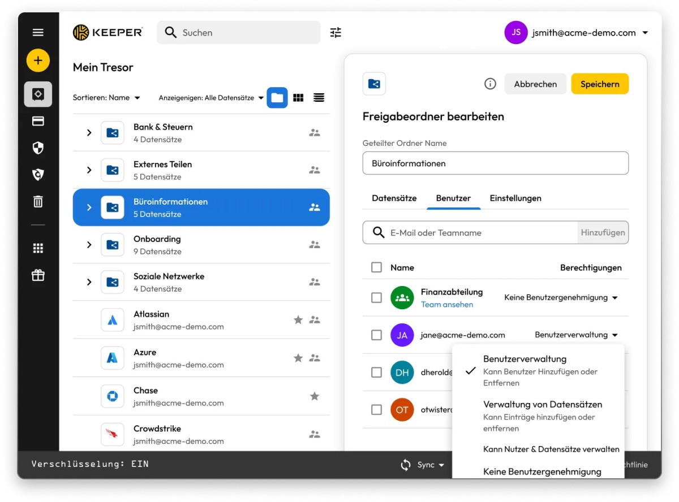Screen dimensions: 679x502
Task: Click the Speichern button
Action: click(x=600, y=84)
